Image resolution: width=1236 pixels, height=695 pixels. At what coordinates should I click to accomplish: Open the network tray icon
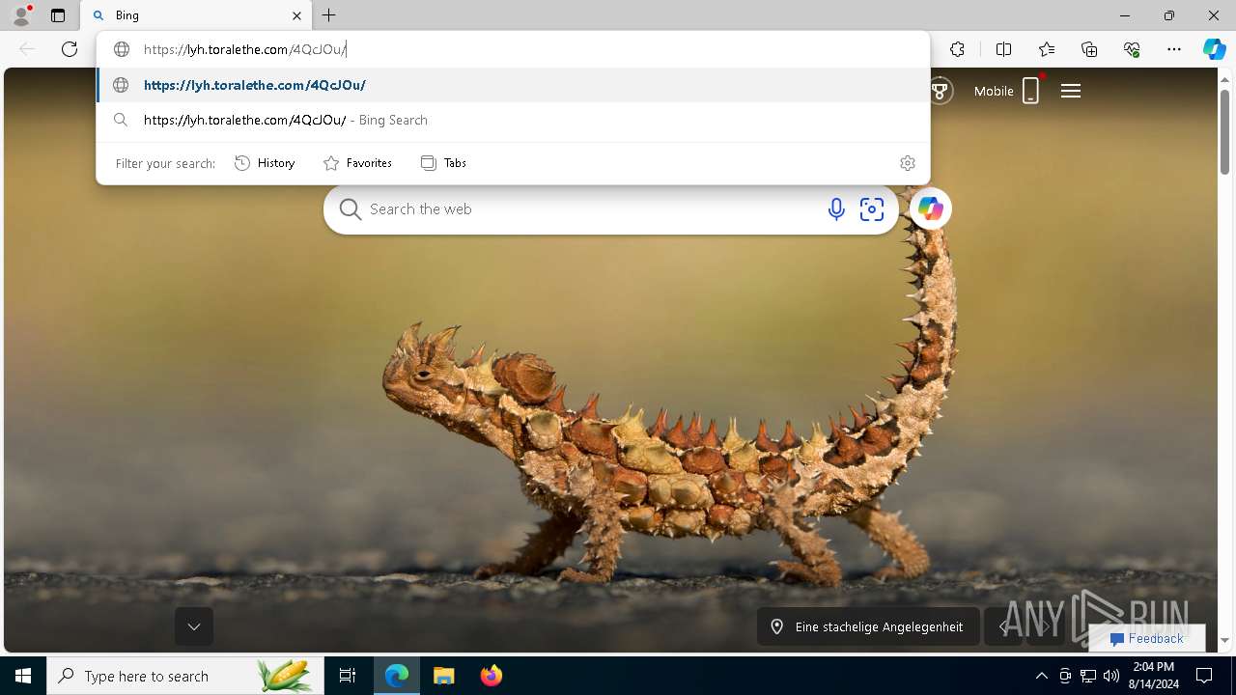tap(1088, 676)
